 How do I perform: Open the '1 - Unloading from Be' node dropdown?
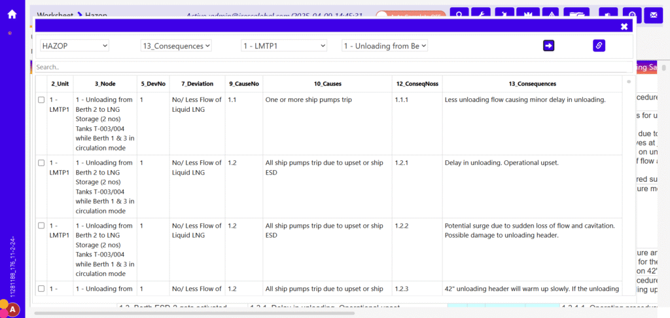(385, 46)
